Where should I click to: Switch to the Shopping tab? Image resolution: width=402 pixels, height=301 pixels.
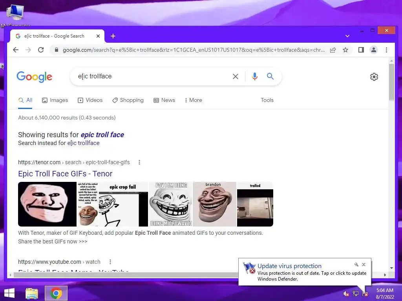point(128,100)
